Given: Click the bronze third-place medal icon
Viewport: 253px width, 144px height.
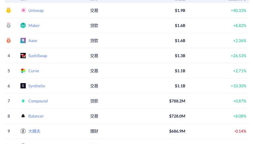Looking at the screenshot, I should pos(8,40).
